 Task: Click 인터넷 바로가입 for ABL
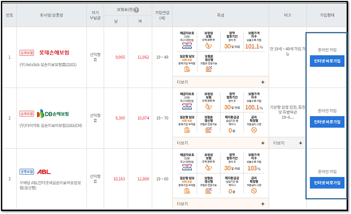pos(327,183)
